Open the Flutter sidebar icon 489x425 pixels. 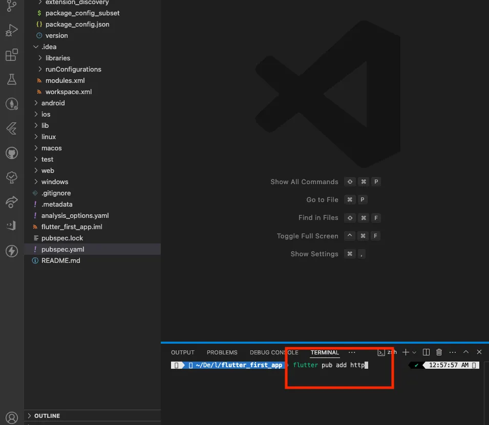click(12, 128)
